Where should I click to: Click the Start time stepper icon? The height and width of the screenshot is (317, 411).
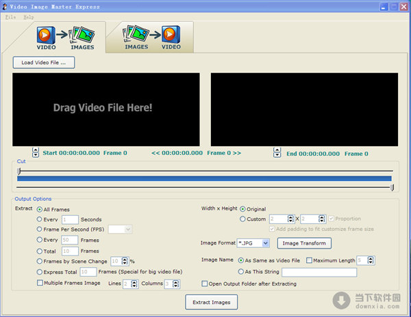click(36, 153)
